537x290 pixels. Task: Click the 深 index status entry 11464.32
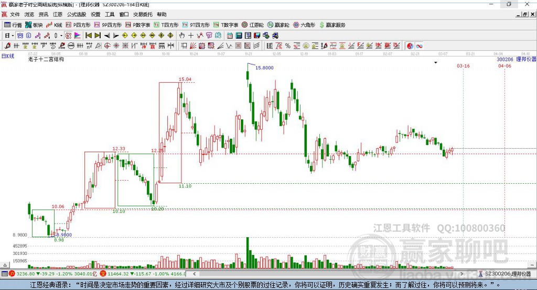[143, 274]
